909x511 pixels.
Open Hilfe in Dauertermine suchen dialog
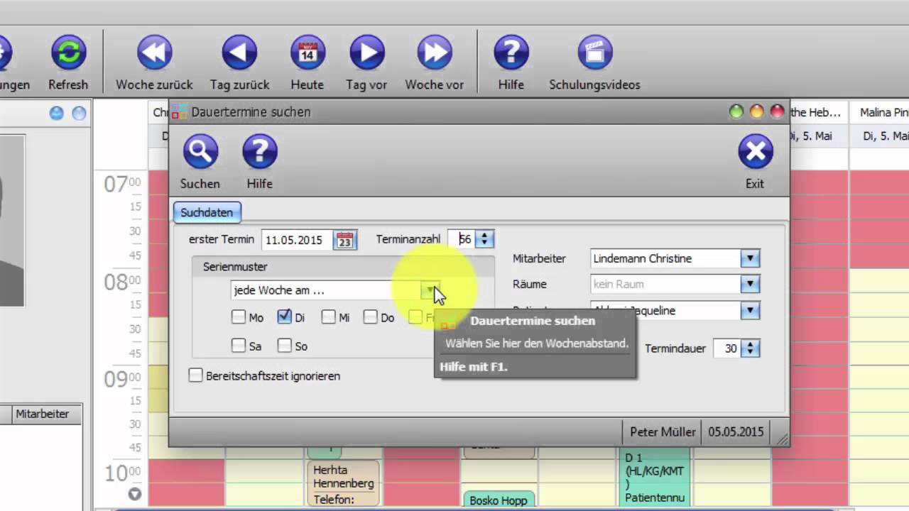tap(260, 153)
